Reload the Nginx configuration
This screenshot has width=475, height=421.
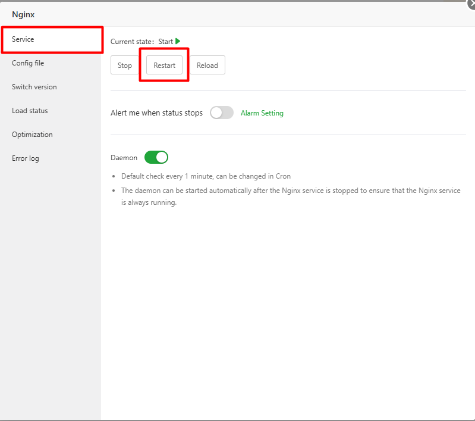207,65
